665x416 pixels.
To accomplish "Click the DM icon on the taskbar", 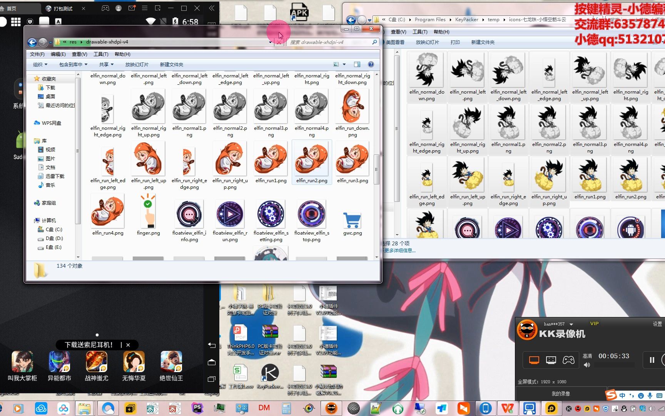I will click(x=264, y=408).
